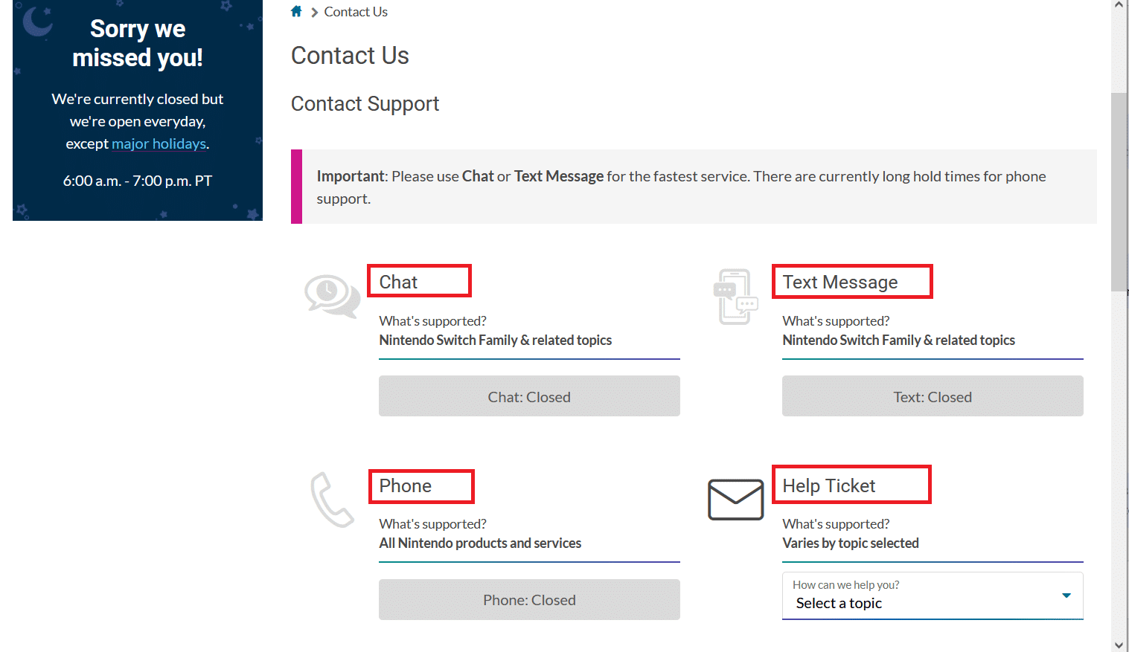The height and width of the screenshot is (652, 1129).
Task: Click the Chat heading
Action: 398,282
